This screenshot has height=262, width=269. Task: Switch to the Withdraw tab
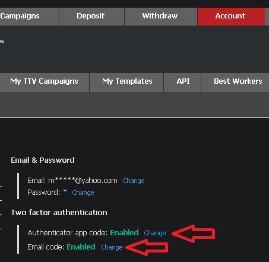click(x=161, y=17)
